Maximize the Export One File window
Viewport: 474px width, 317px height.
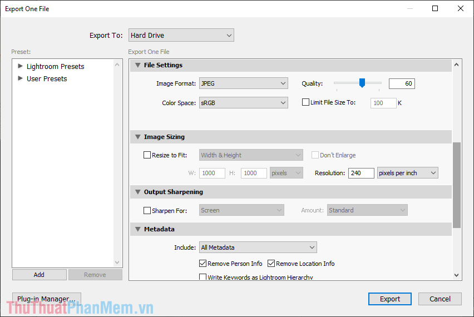coord(435,8)
